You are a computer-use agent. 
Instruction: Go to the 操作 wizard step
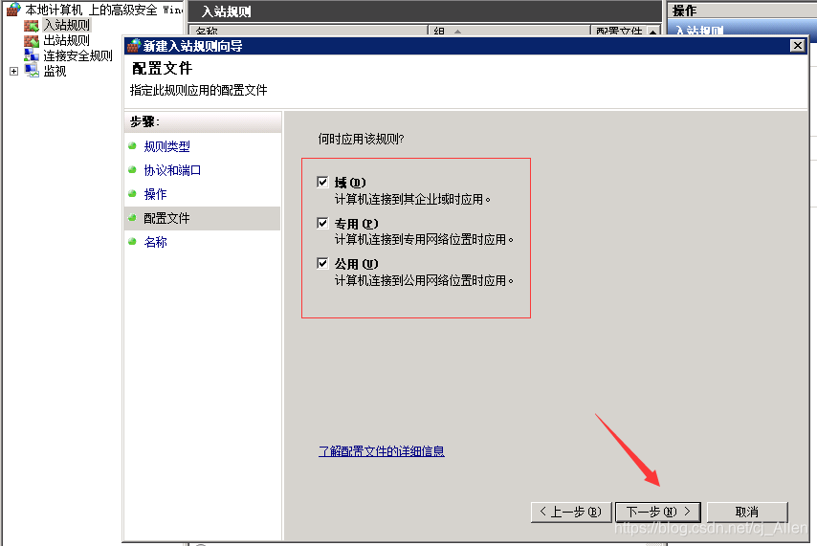tap(155, 194)
